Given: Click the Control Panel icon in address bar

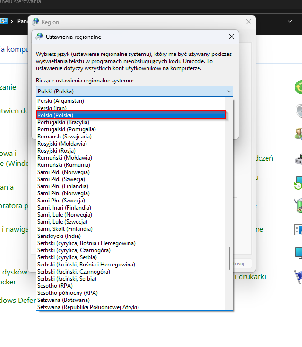Looking at the screenshot, I should click(x=4, y=21).
